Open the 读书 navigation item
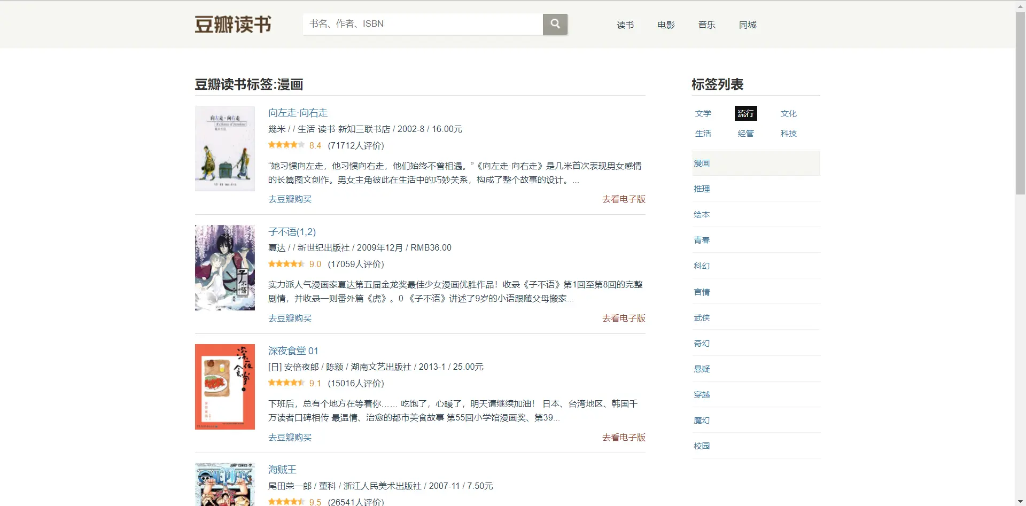This screenshot has height=506, width=1026. pyautogui.click(x=625, y=25)
